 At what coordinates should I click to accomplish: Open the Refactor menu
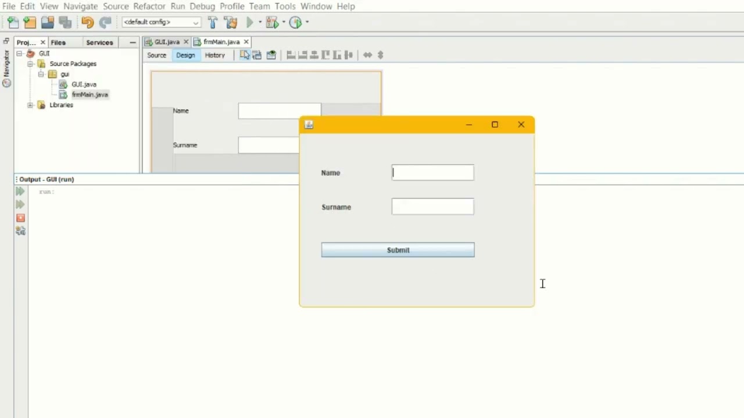coord(149,6)
